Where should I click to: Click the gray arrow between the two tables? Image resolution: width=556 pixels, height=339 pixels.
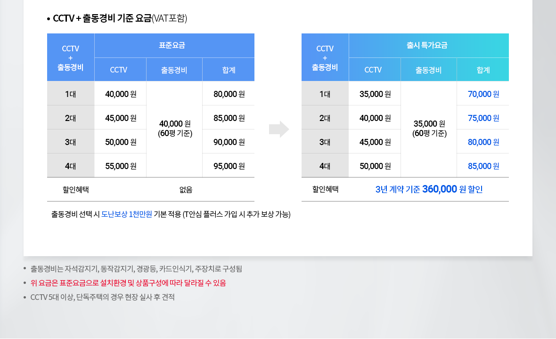point(279,129)
